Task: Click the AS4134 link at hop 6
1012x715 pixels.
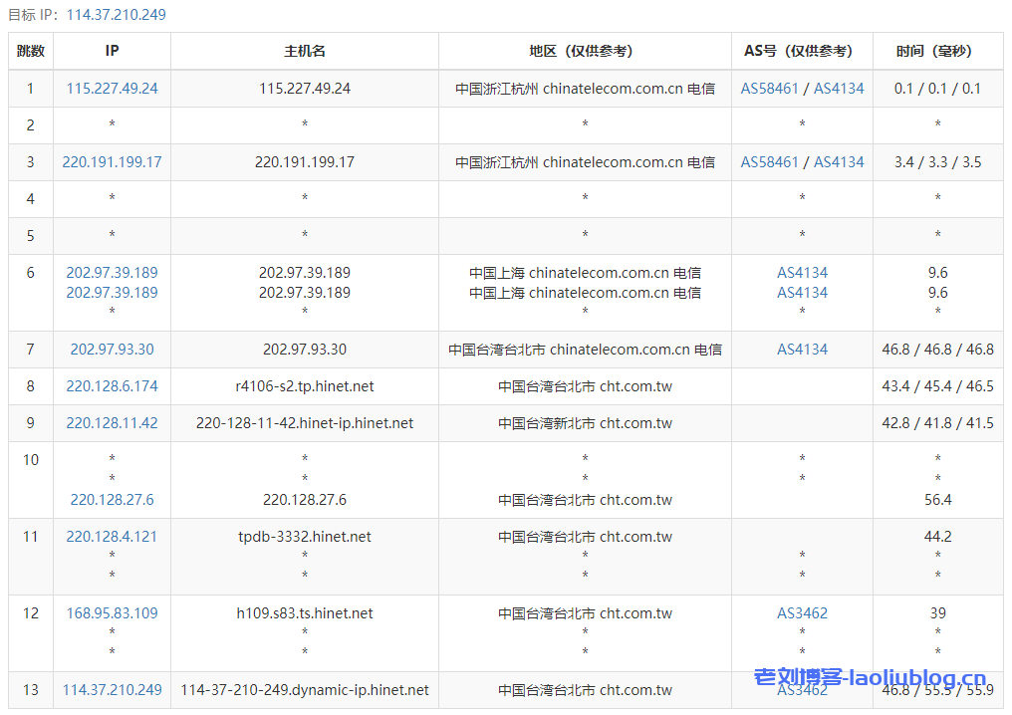Action: tap(802, 272)
